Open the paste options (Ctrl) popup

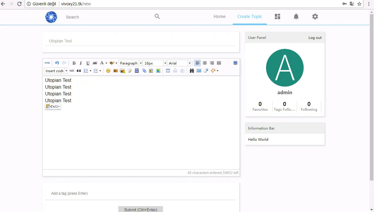53,106
